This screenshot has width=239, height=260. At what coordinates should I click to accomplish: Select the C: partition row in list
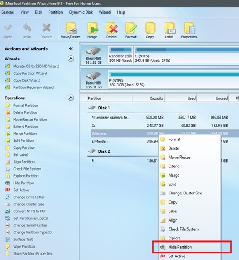[165, 125]
